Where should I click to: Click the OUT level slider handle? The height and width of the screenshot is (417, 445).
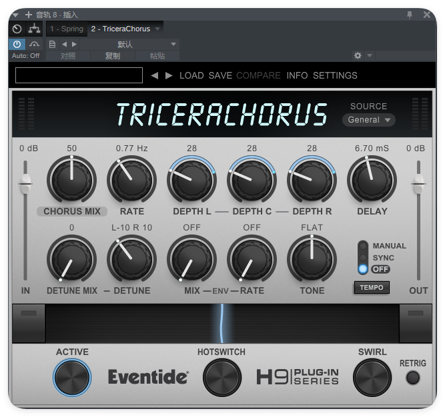click(x=418, y=183)
